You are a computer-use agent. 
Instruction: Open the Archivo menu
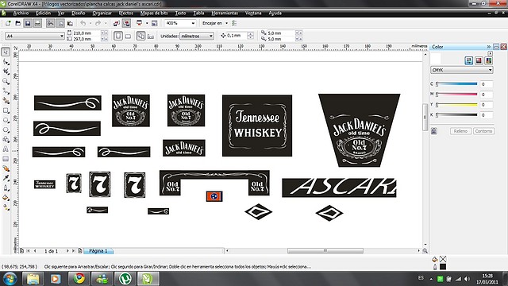21,13
